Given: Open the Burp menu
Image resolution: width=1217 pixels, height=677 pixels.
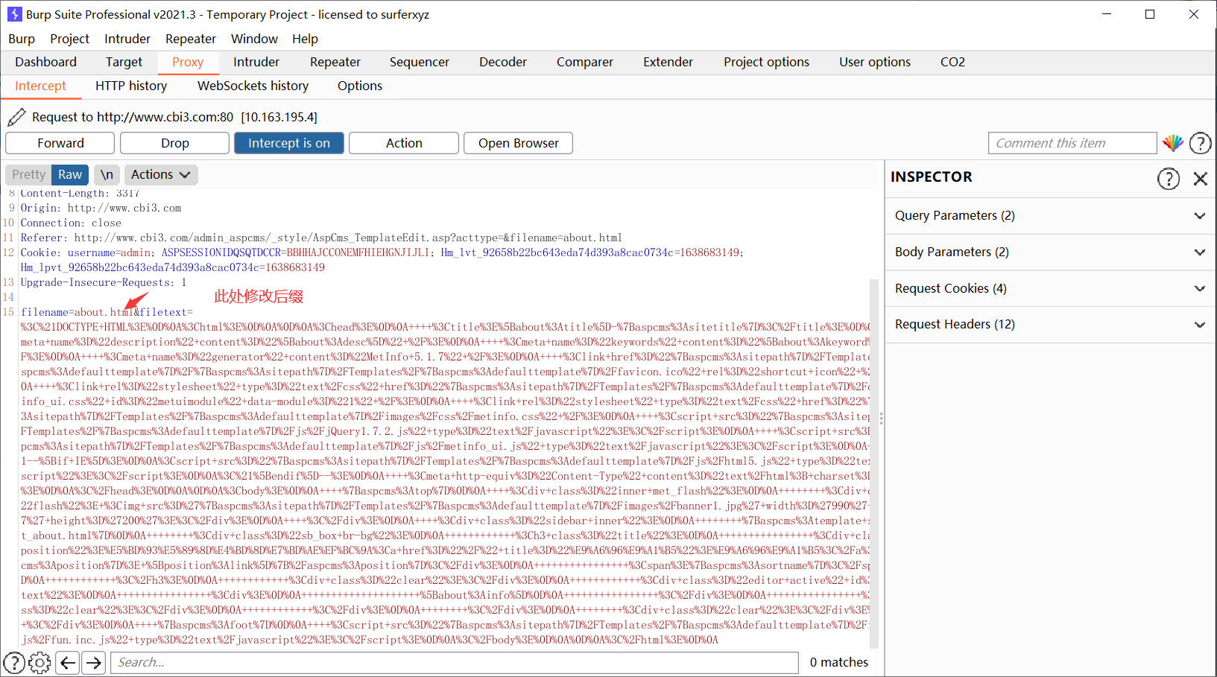Looking at the screenshot, I should [x=22, y=39].
